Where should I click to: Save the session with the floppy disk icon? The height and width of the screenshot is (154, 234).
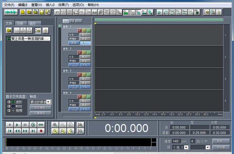(42, 12)
